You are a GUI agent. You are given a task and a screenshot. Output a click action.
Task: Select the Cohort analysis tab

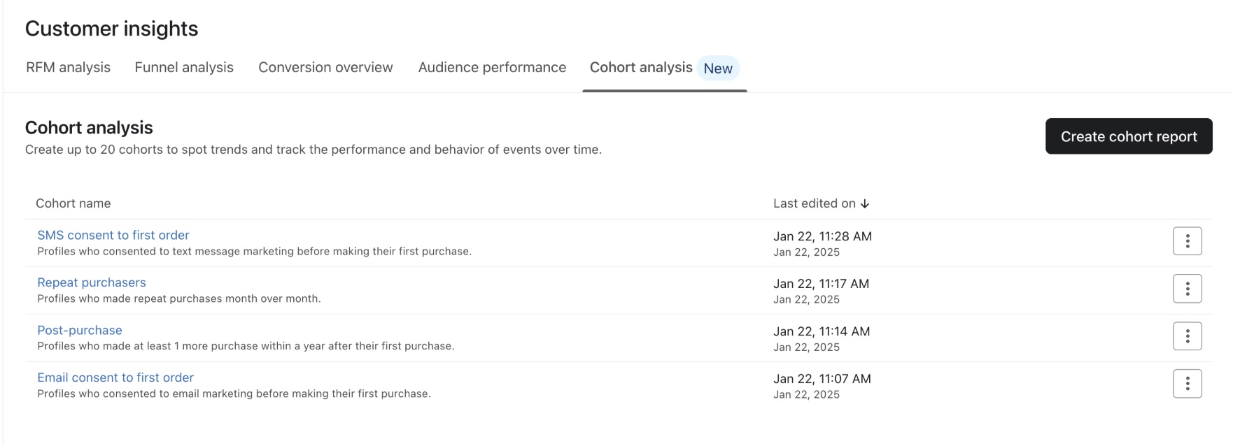641,67
